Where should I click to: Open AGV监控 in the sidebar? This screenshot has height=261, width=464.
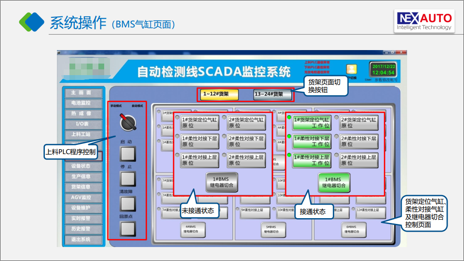(83, 197)
